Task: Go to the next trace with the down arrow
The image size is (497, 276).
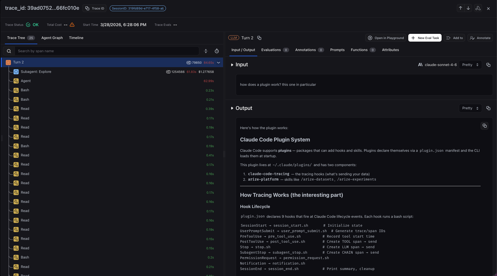Action: (468, 8)
